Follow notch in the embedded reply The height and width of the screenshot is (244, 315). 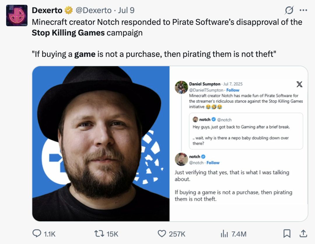(x=213, y=163)
